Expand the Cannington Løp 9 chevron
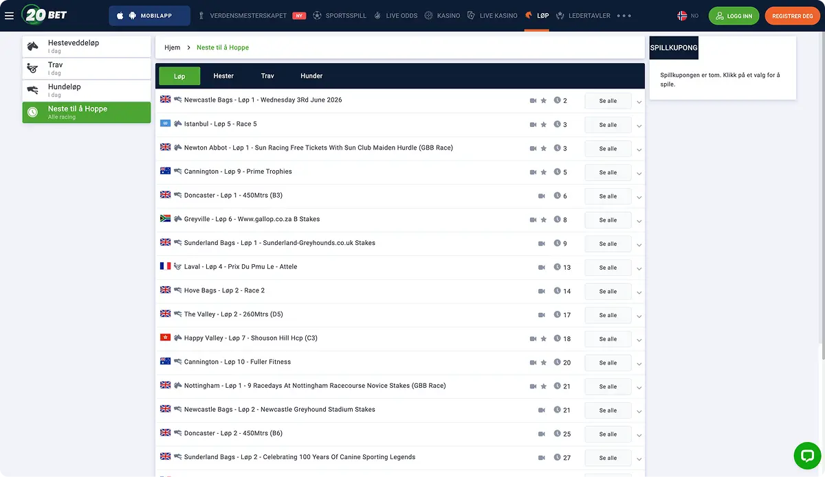The width and height of the screenshot is (825, 477). [x=639, y=174]
